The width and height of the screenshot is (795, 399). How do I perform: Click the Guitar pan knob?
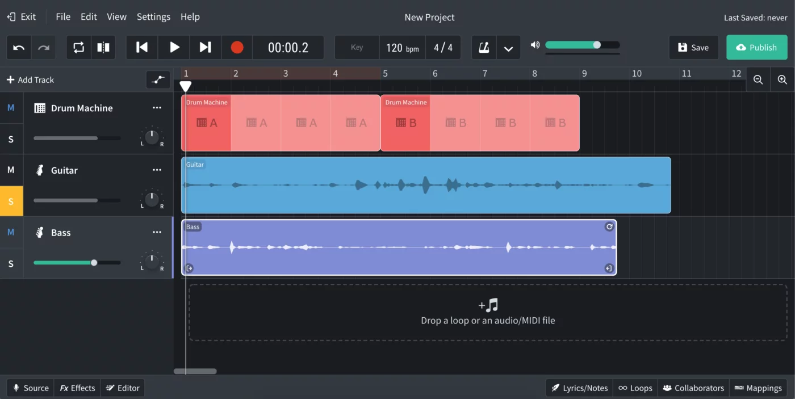152,199
